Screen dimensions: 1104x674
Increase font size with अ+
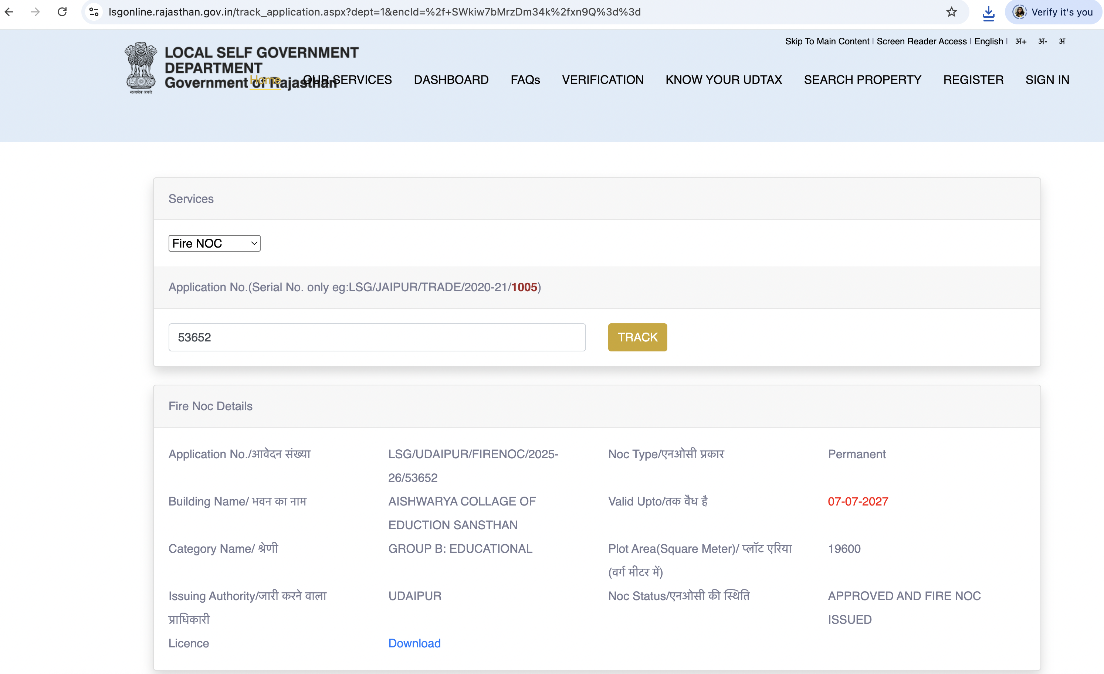pos(1020,41)
